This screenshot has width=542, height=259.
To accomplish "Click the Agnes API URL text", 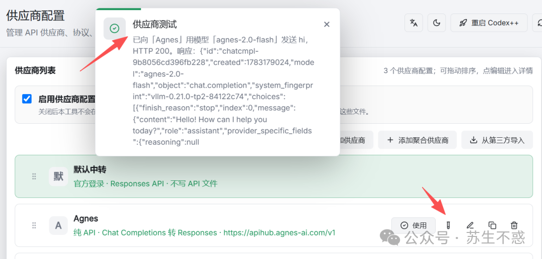I will 280,233.
